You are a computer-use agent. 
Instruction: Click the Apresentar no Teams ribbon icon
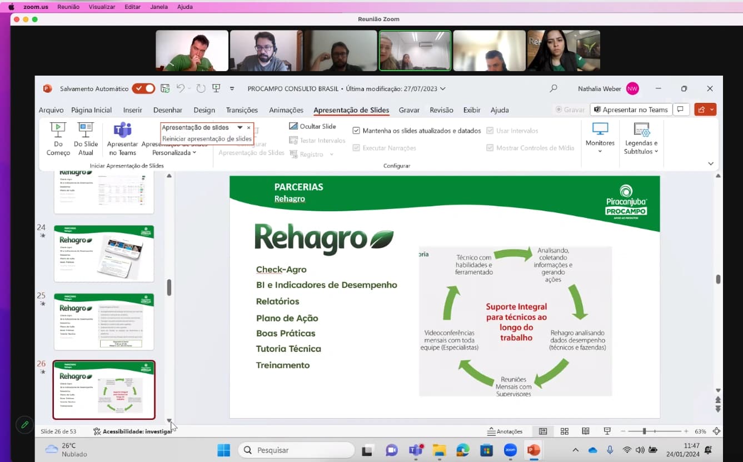coord(123,130)
